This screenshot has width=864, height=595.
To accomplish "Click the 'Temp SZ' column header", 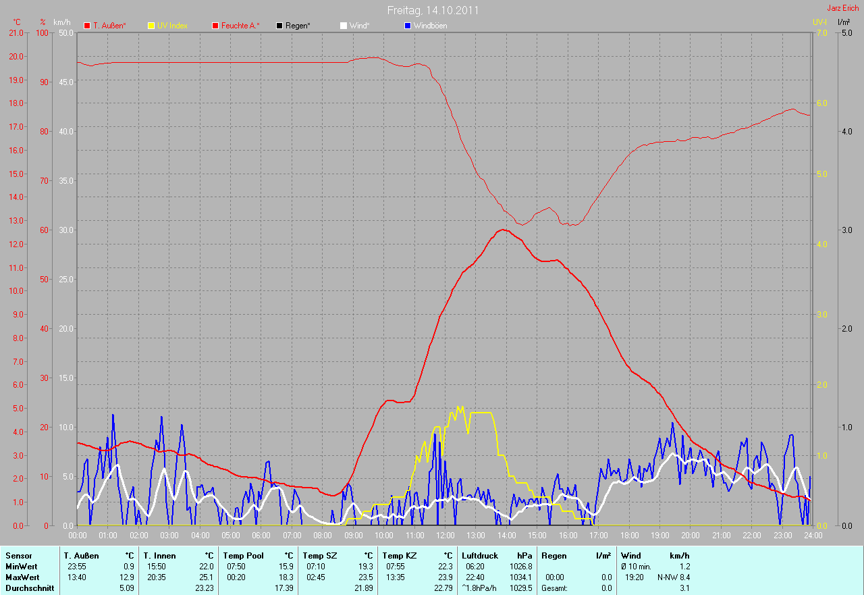I will 319,555.
